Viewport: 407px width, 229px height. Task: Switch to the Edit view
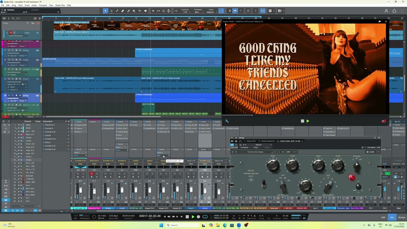tap(383, 217)
